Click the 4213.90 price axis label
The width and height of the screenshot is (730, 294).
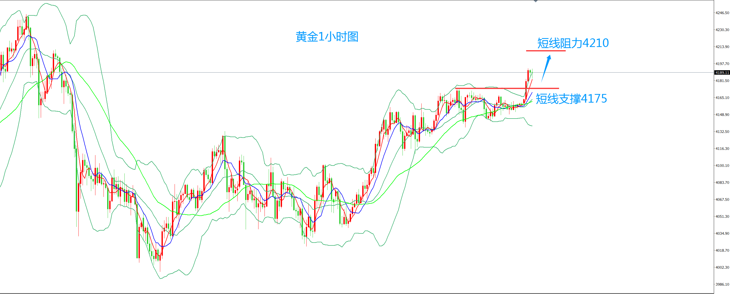(x=722, y=47)
